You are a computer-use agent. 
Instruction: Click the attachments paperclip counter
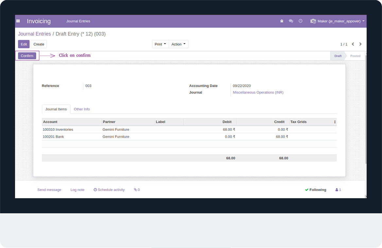(137, 190)
